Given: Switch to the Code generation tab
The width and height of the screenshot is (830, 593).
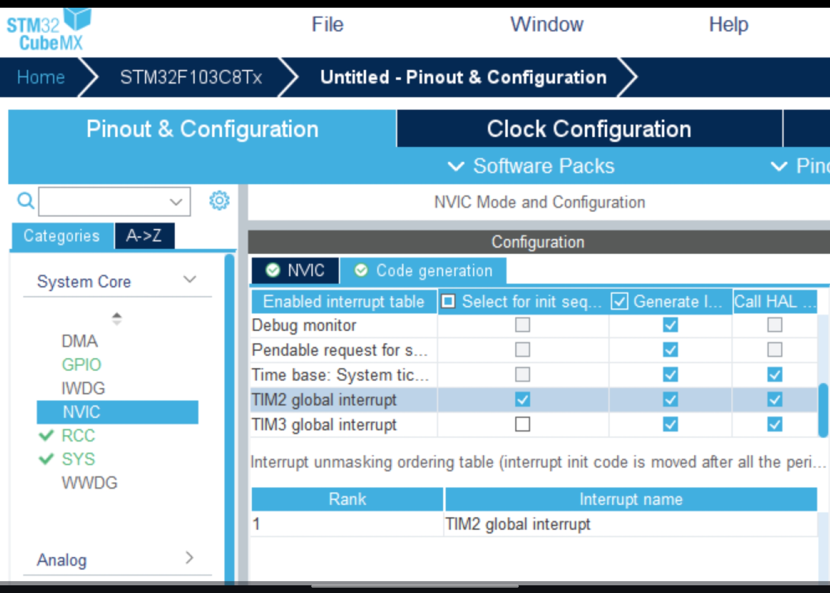Looking at the screenshot, I should click(423, 271).
